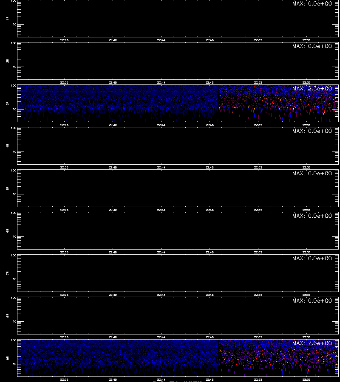Select the 5R y-axis title
Image resolution: width=340 pixels, height=382 pixels.
8,188
